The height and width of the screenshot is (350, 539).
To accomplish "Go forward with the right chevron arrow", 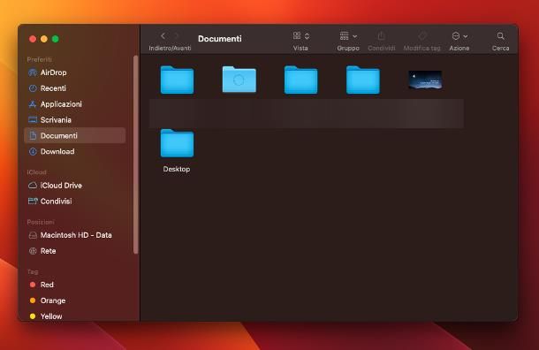I will click(177, 35).
